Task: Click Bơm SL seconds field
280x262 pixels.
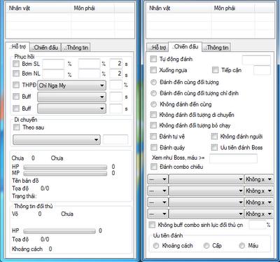Action: tap(115, 64)
